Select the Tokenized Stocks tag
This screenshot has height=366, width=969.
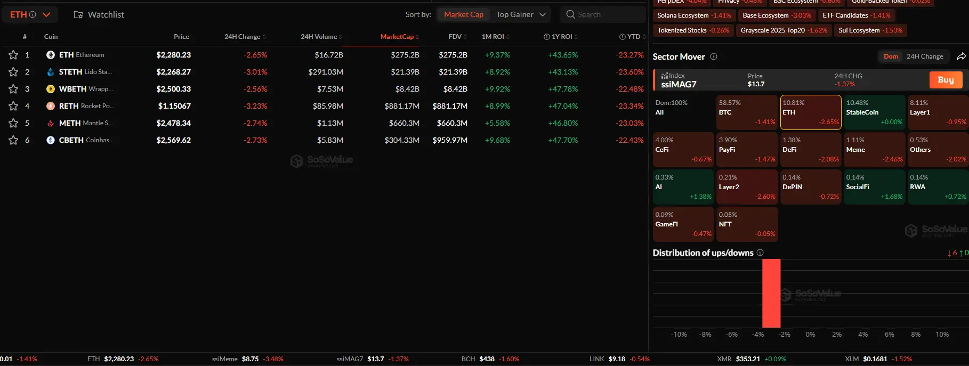click(693, 30)
